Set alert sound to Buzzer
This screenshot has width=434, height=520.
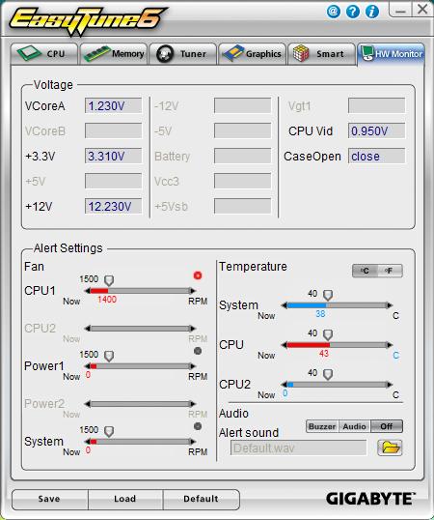point(322,426)
